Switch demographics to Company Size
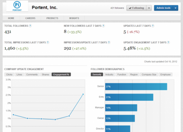Screen dimensions: 183x132 pos(149,74)
